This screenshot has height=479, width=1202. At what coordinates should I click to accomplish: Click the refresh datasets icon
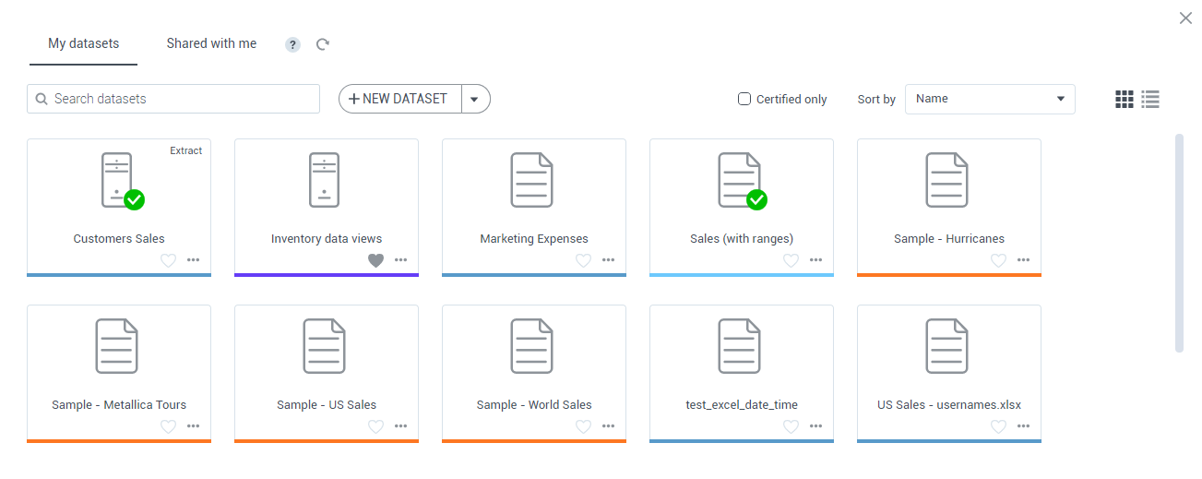[323, 44]
